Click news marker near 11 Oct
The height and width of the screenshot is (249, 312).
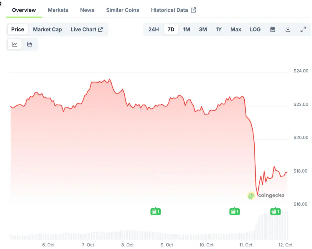click(234, 211)
